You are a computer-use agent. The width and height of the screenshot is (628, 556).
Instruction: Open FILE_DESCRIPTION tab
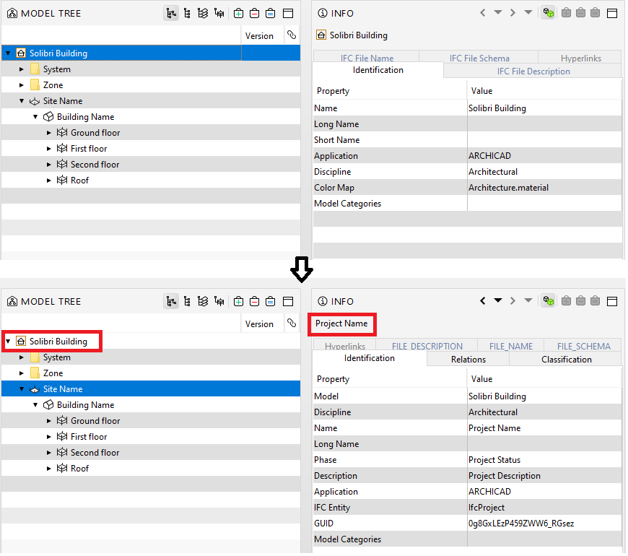tap(427, 346)
